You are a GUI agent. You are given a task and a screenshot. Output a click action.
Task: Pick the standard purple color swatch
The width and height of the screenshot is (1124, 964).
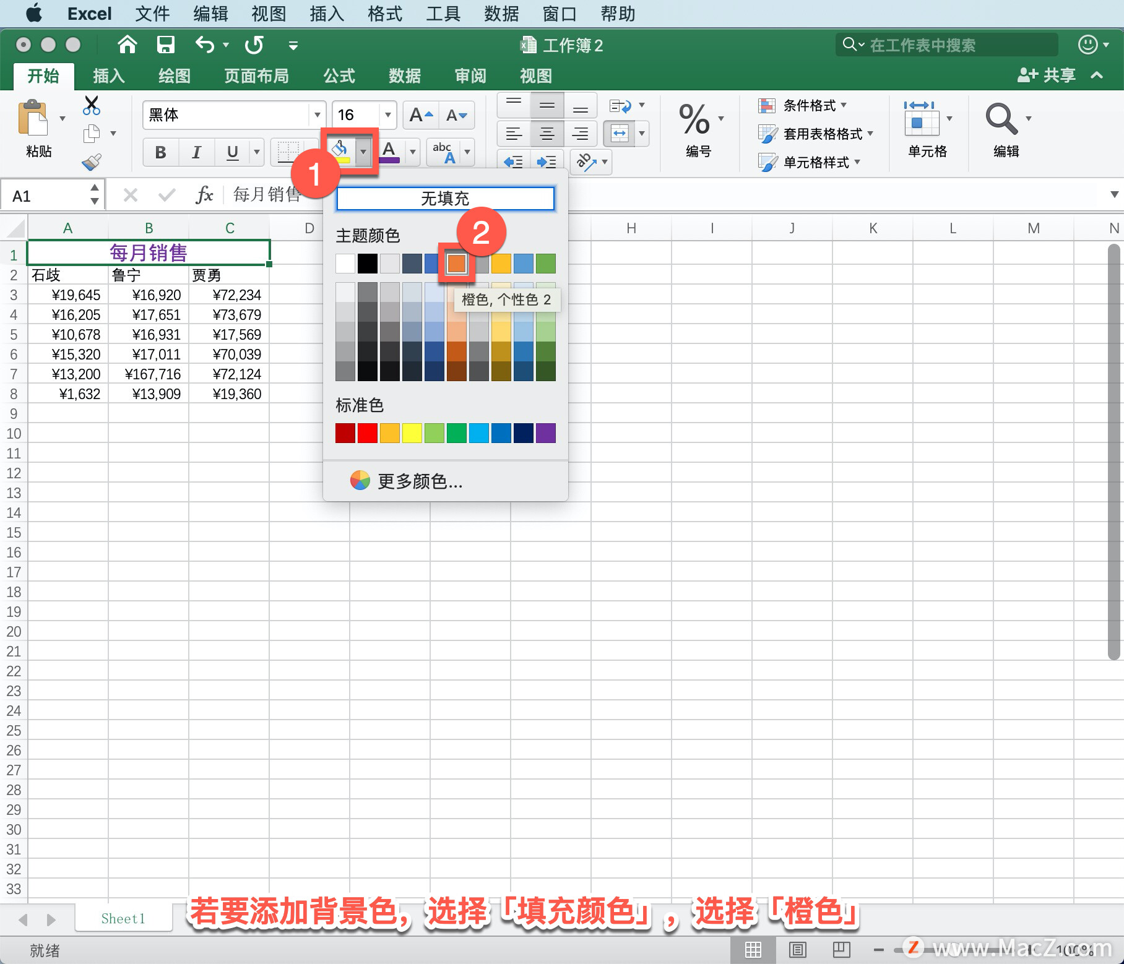tap(546, 433)
